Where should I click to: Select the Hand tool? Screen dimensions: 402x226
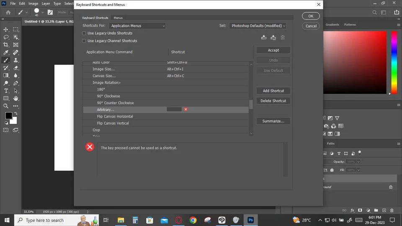[x=15, y=98]
